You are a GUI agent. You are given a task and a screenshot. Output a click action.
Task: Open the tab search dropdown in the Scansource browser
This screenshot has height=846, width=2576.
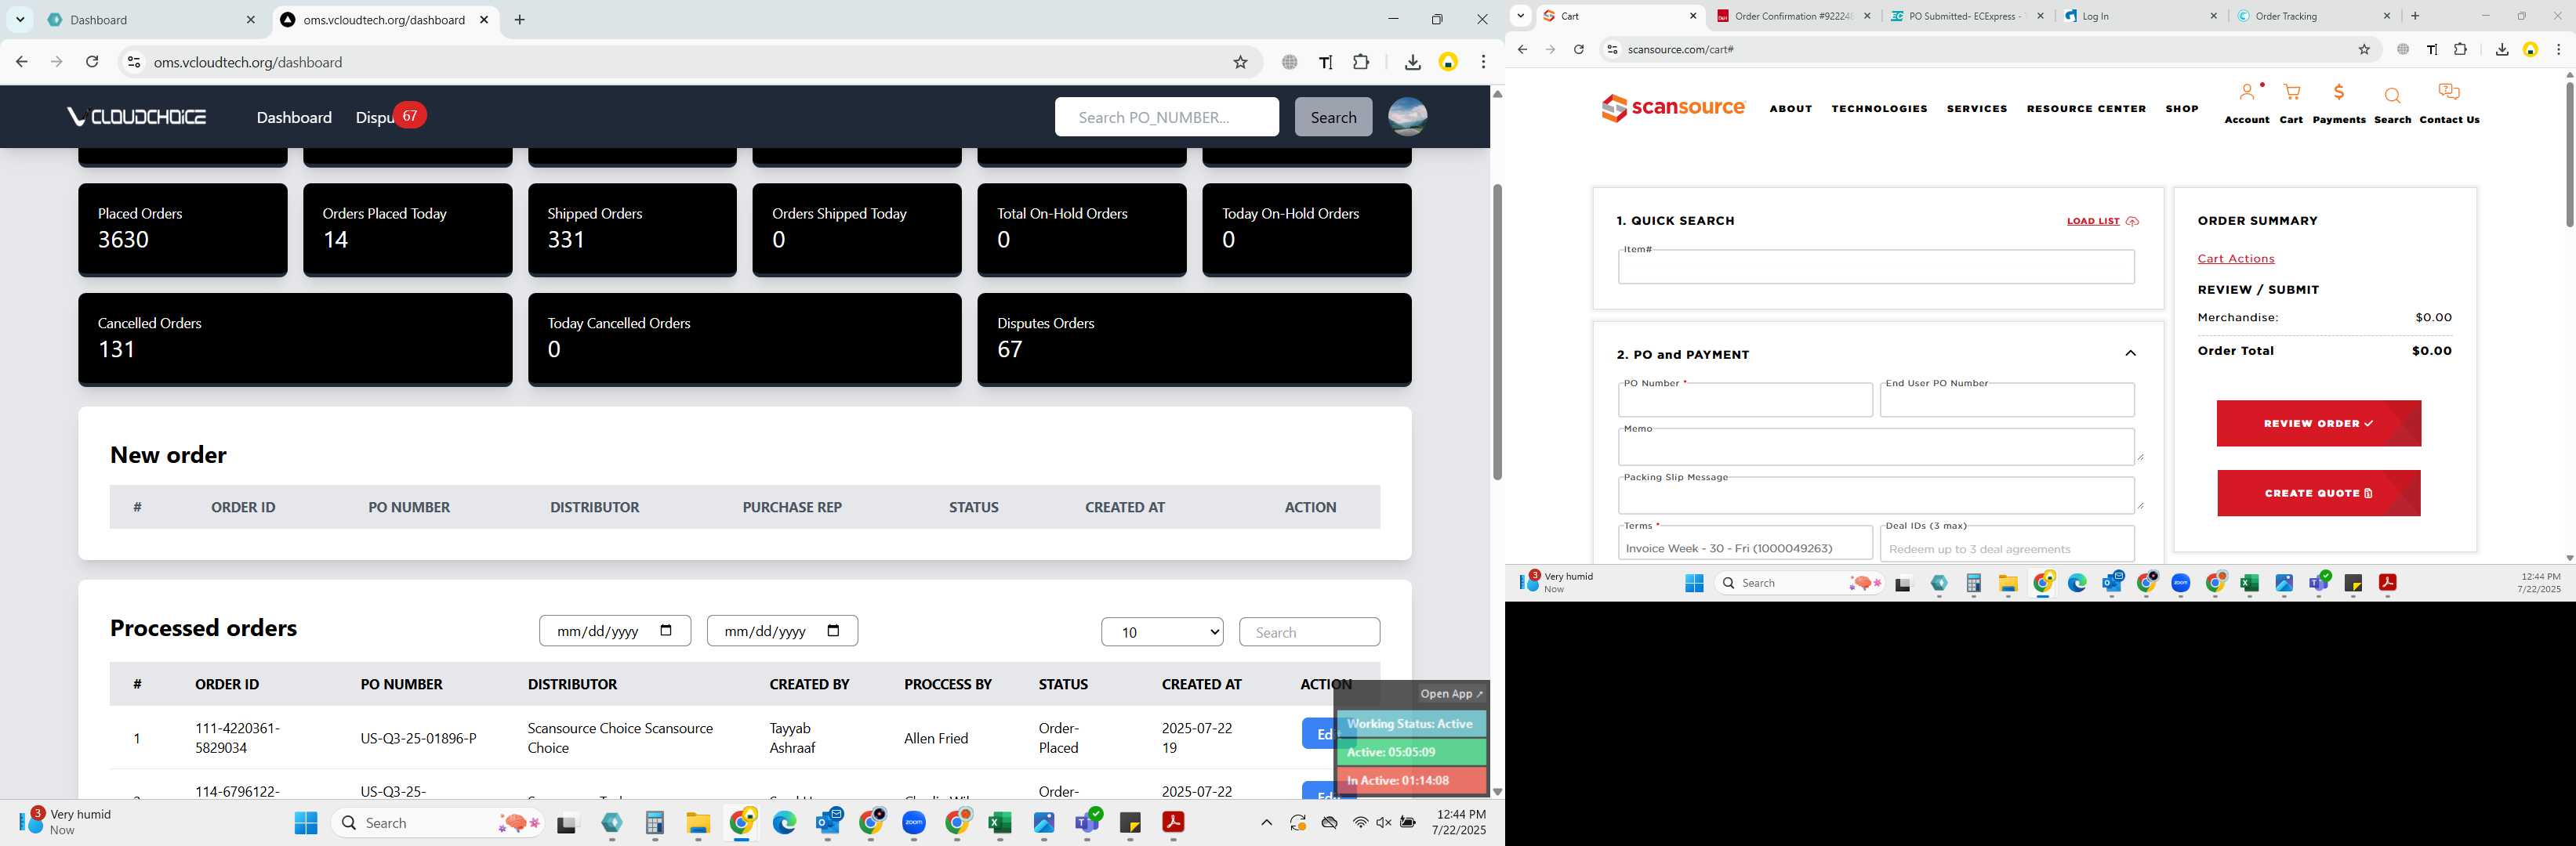(1520, 16)
